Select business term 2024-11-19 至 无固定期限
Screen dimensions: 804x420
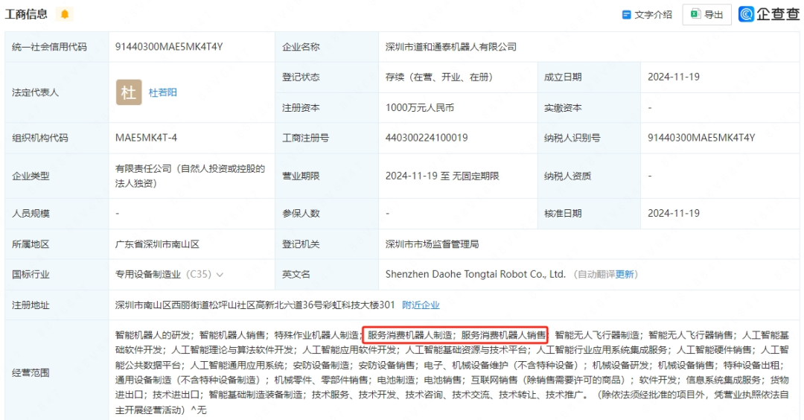pos(442,176)
